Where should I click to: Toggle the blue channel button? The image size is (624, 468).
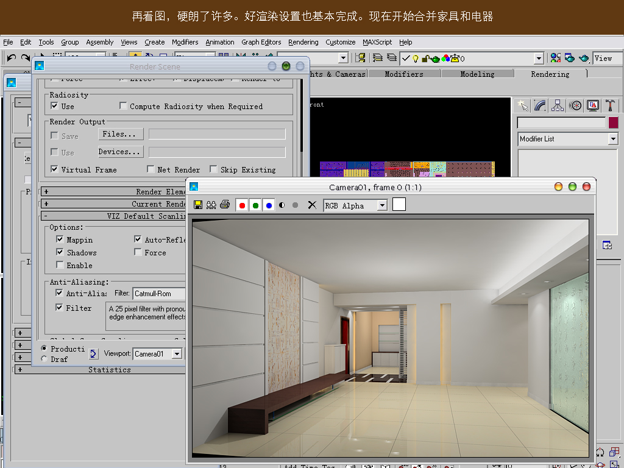[x=269, y=205]
